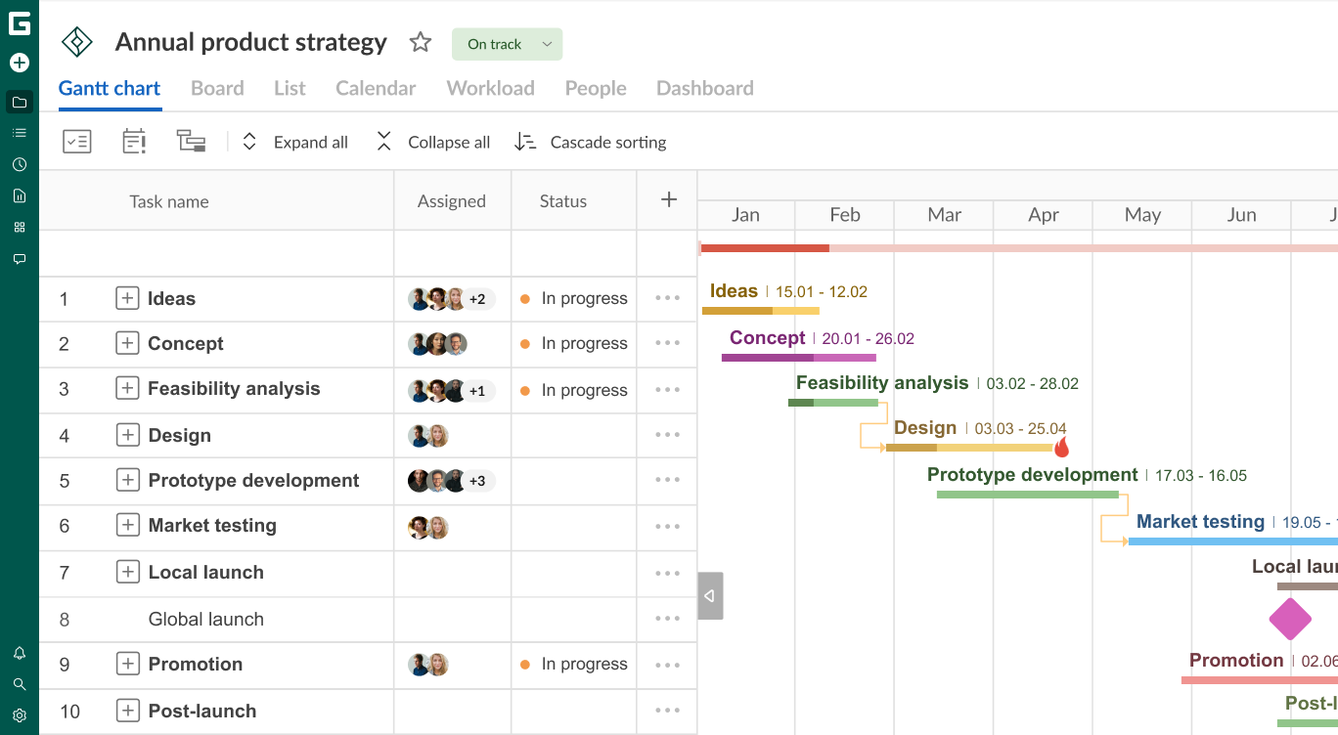The image size is (1338, 735).
Task: Switch to the Board tab
Action: click(x=217, y=88)
